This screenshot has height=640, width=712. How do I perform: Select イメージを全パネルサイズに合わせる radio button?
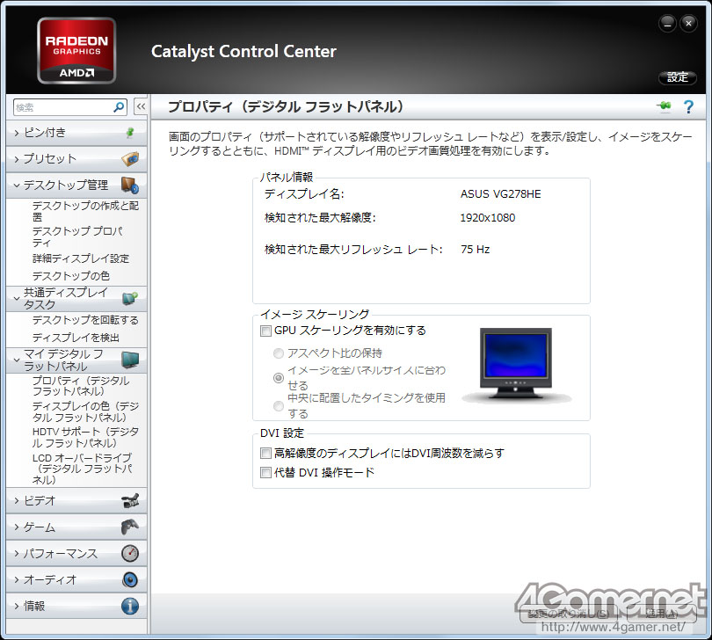pyautogui.click(x=279, y=377)
